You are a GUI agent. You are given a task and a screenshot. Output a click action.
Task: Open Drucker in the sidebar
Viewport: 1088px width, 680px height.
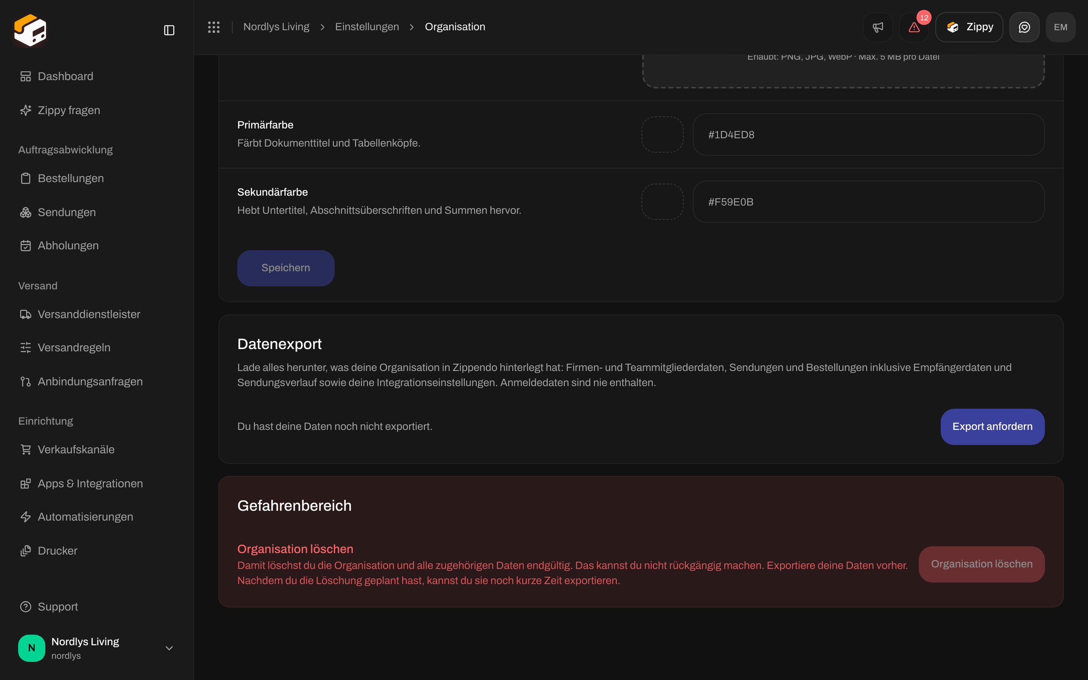[x=97, y=550]
